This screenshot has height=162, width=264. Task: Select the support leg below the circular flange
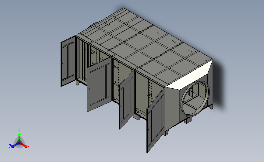pyautogui.click(x=188, y=120)
